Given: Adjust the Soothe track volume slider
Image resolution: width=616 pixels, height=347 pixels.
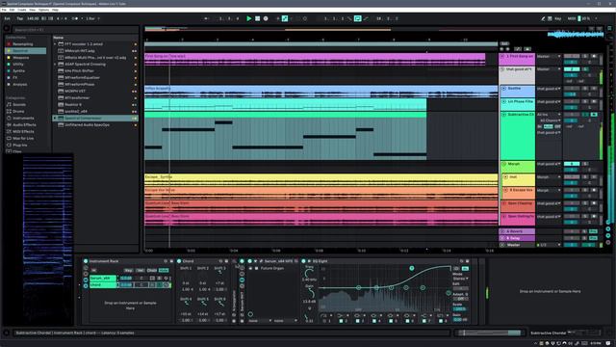Looking at the screenshot, I should coord(572,94).
